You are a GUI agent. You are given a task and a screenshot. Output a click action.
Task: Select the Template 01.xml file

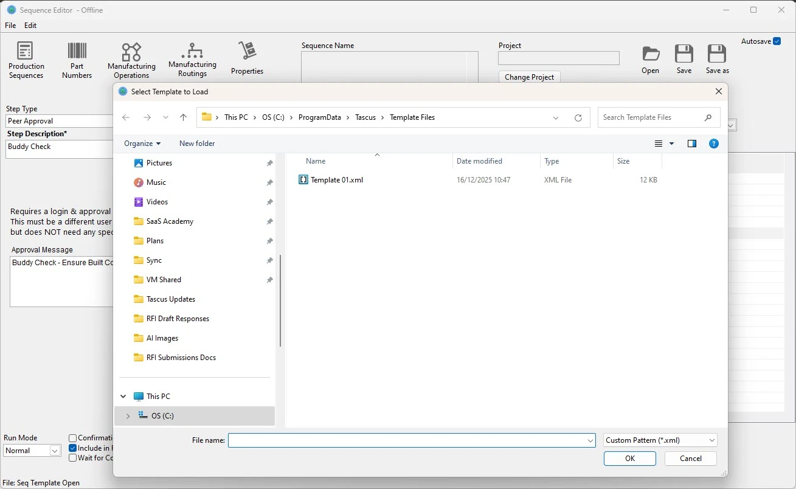coord(336,180)
